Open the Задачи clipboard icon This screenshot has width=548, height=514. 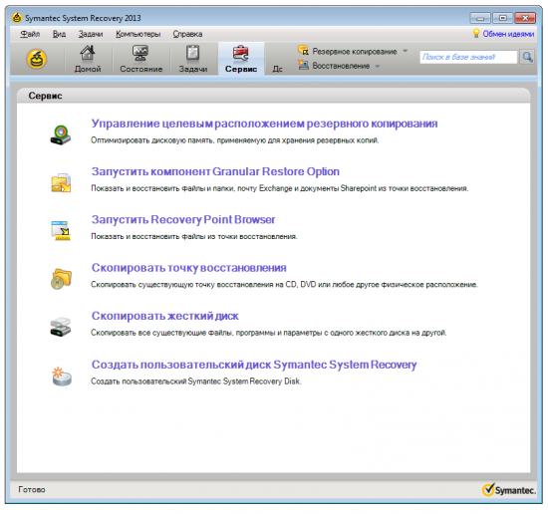coord(192,53)
